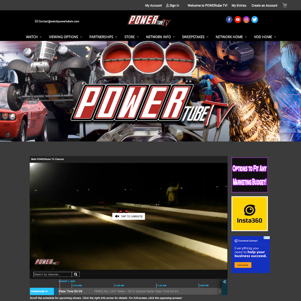This screenshot has width=301, height=301.
Task: Click the Main POWERtube TV Channel title
Action: point(48,159)
